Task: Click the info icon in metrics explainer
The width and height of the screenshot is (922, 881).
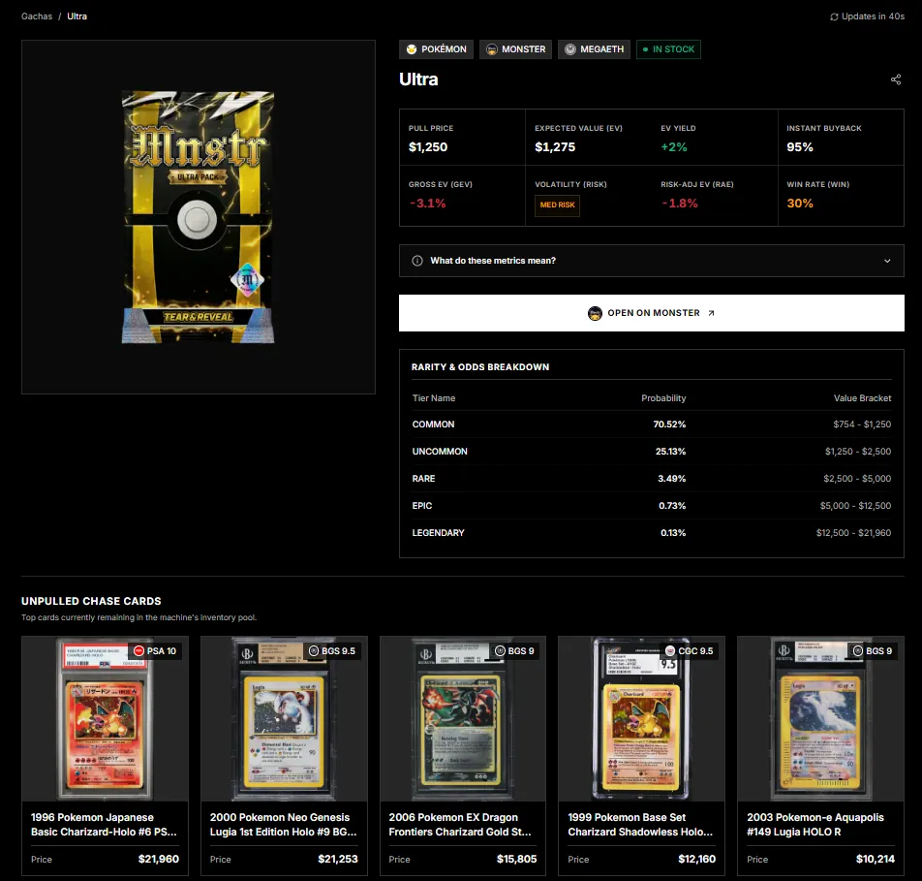Action: click(417, 261)
